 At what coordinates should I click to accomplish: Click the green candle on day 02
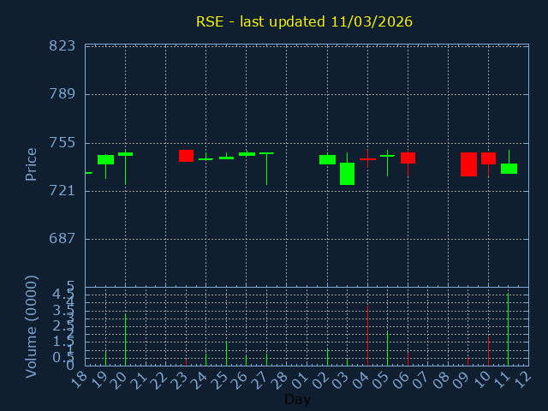pyautogui.click(x=327, y=159)
